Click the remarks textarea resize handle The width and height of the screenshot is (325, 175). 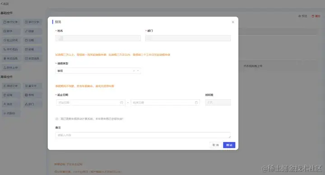tap(229, 137)
